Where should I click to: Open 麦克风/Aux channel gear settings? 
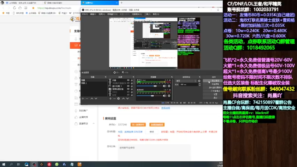coord(169,86)
